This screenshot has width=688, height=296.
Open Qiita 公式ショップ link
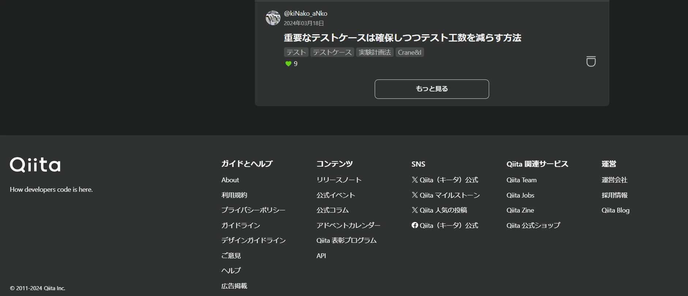533,225
